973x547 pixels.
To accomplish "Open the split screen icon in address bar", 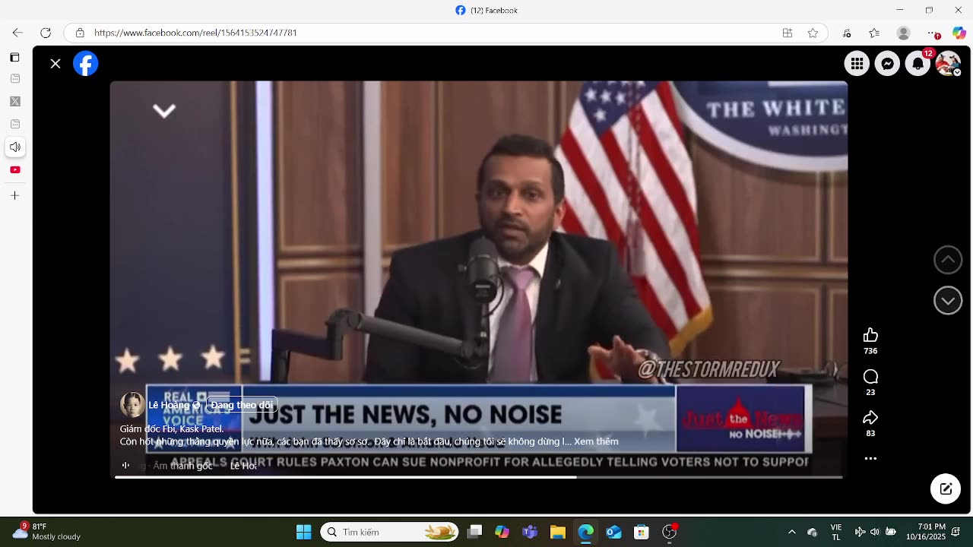I will (788, 33).
